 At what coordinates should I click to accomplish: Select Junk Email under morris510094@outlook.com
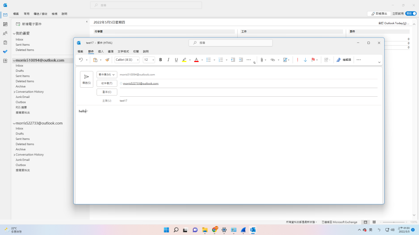(x=23, y=97)
